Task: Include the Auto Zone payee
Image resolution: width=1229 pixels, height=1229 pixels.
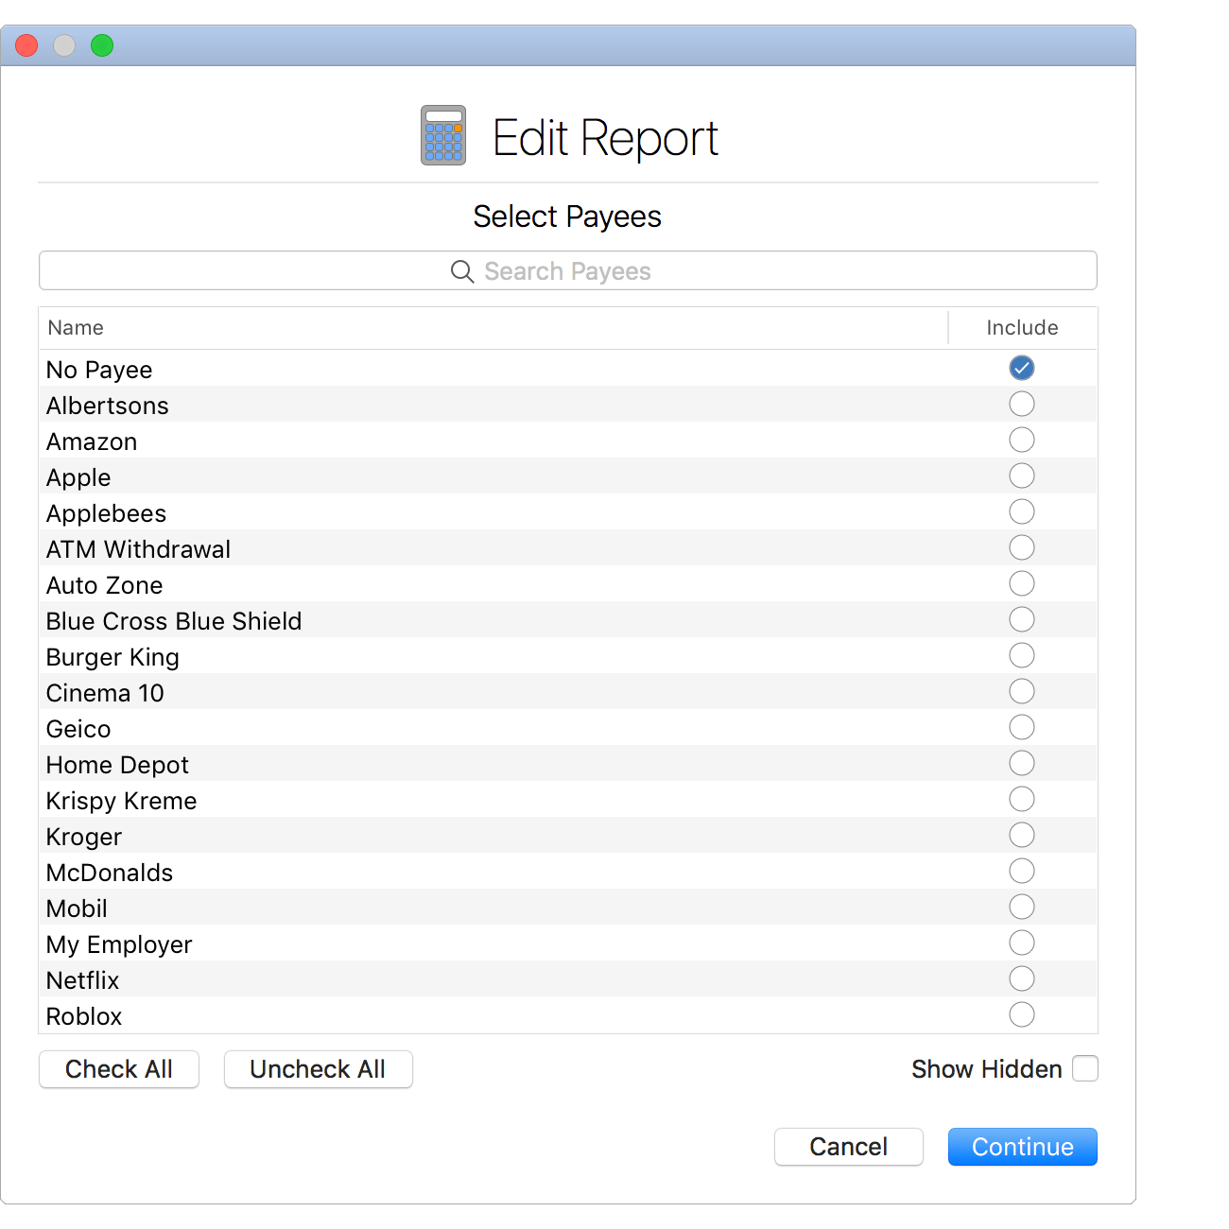Action: point(1022,583)
